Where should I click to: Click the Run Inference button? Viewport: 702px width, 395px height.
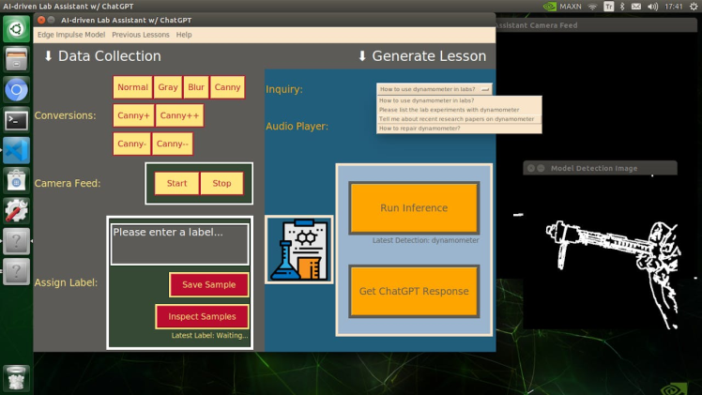tap(414, 208)
